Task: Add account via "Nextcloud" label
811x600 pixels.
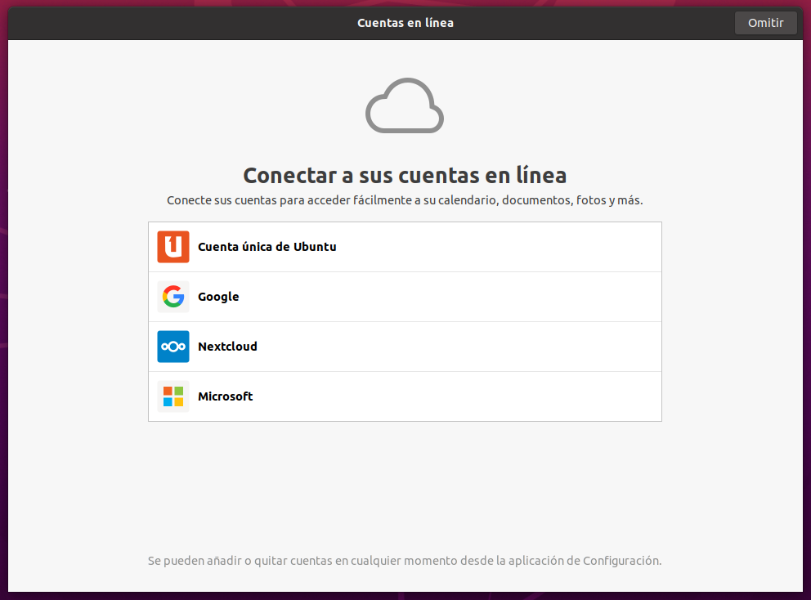Action: tap(227, 347)
